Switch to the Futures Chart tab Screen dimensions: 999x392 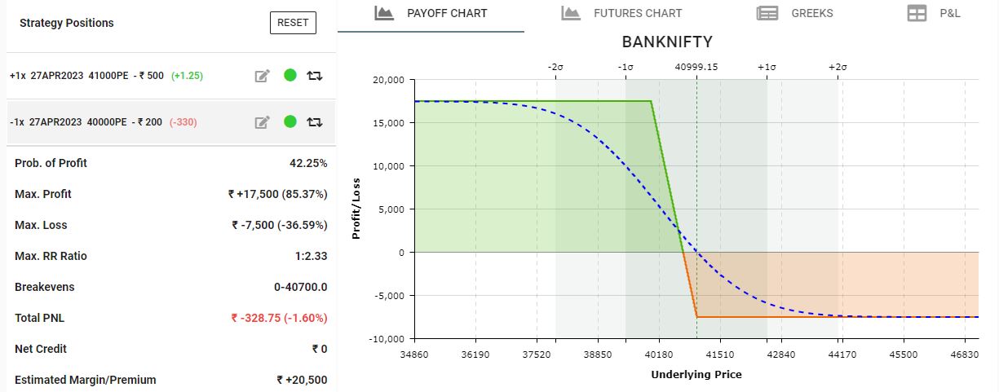pos(621,14)
